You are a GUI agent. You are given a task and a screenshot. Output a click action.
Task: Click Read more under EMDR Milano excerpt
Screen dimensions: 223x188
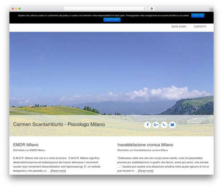click(x=58, y=171)
